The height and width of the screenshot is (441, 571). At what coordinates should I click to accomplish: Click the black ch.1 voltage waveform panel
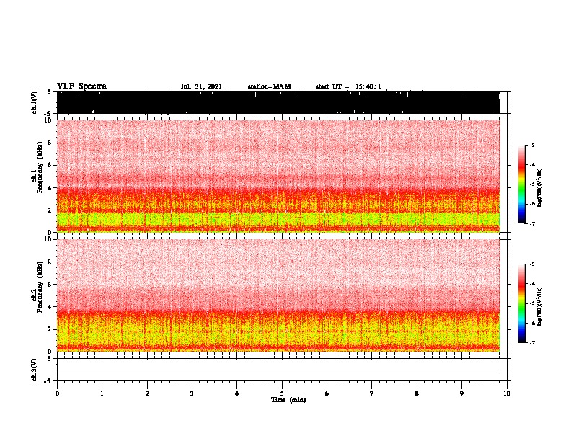[278, 102]
